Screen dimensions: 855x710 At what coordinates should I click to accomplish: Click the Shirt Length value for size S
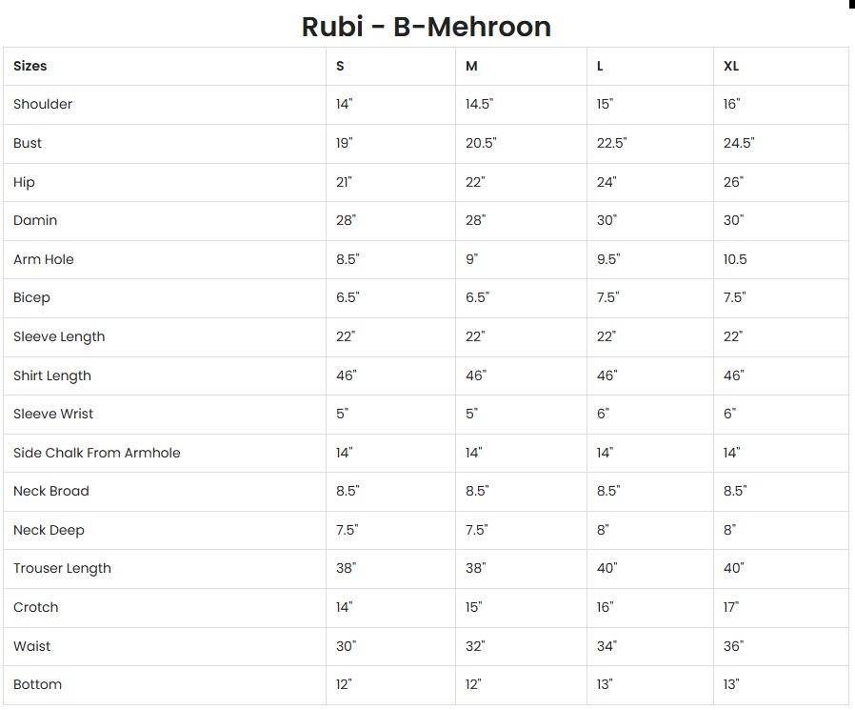click(346, 375)
